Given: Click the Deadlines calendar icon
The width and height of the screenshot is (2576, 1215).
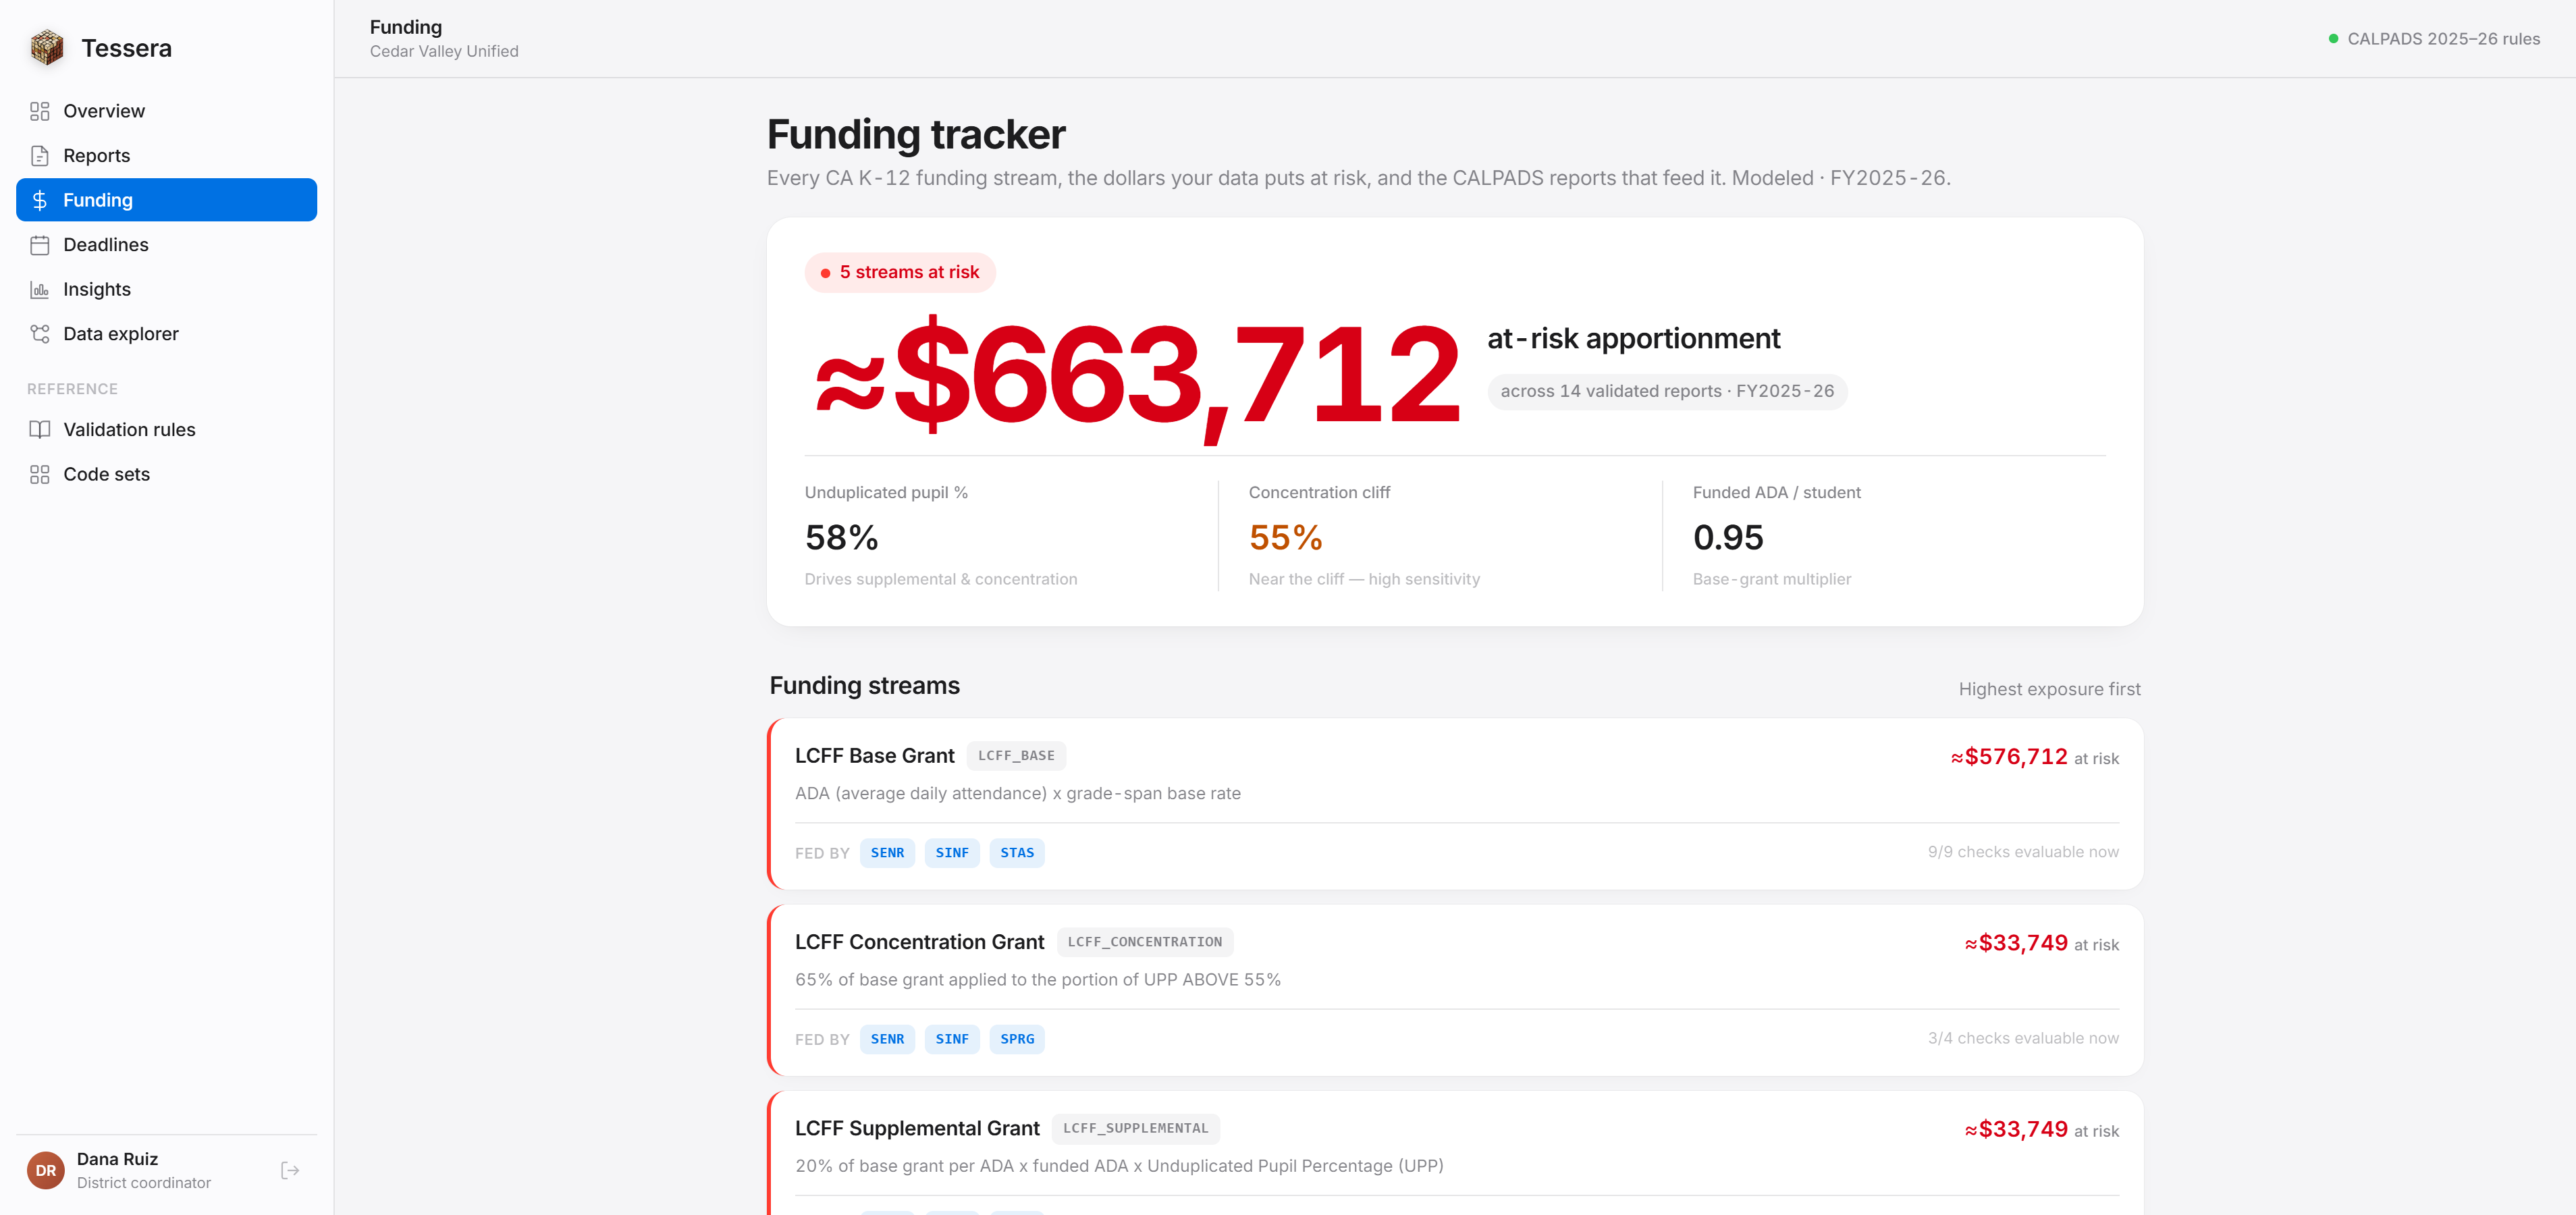Looking at the screenshot, I should coord(40,245).
